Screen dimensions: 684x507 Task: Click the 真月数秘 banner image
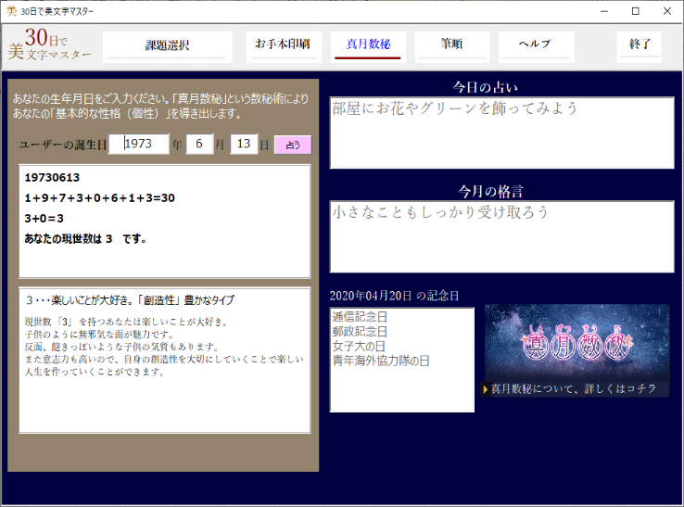(x=576, y=341)
